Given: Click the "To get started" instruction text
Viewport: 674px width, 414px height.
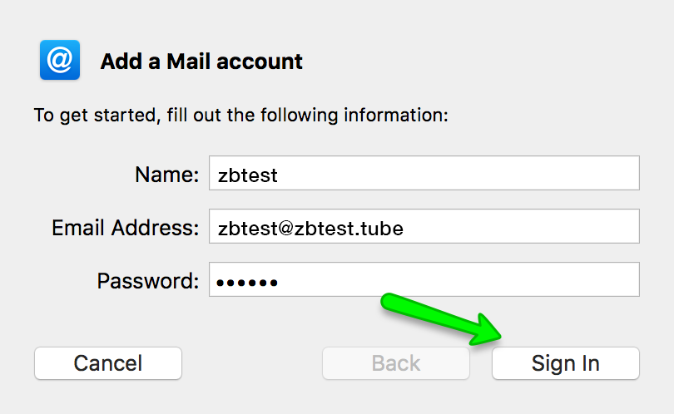Looking at the screenshot, I should tap(240, 115).
